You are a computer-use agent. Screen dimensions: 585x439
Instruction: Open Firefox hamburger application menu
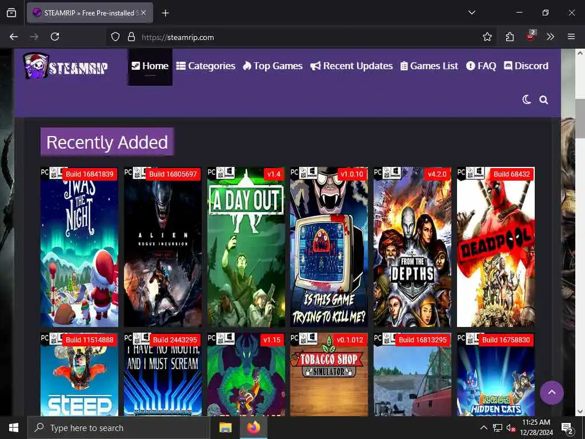(571, 37)
